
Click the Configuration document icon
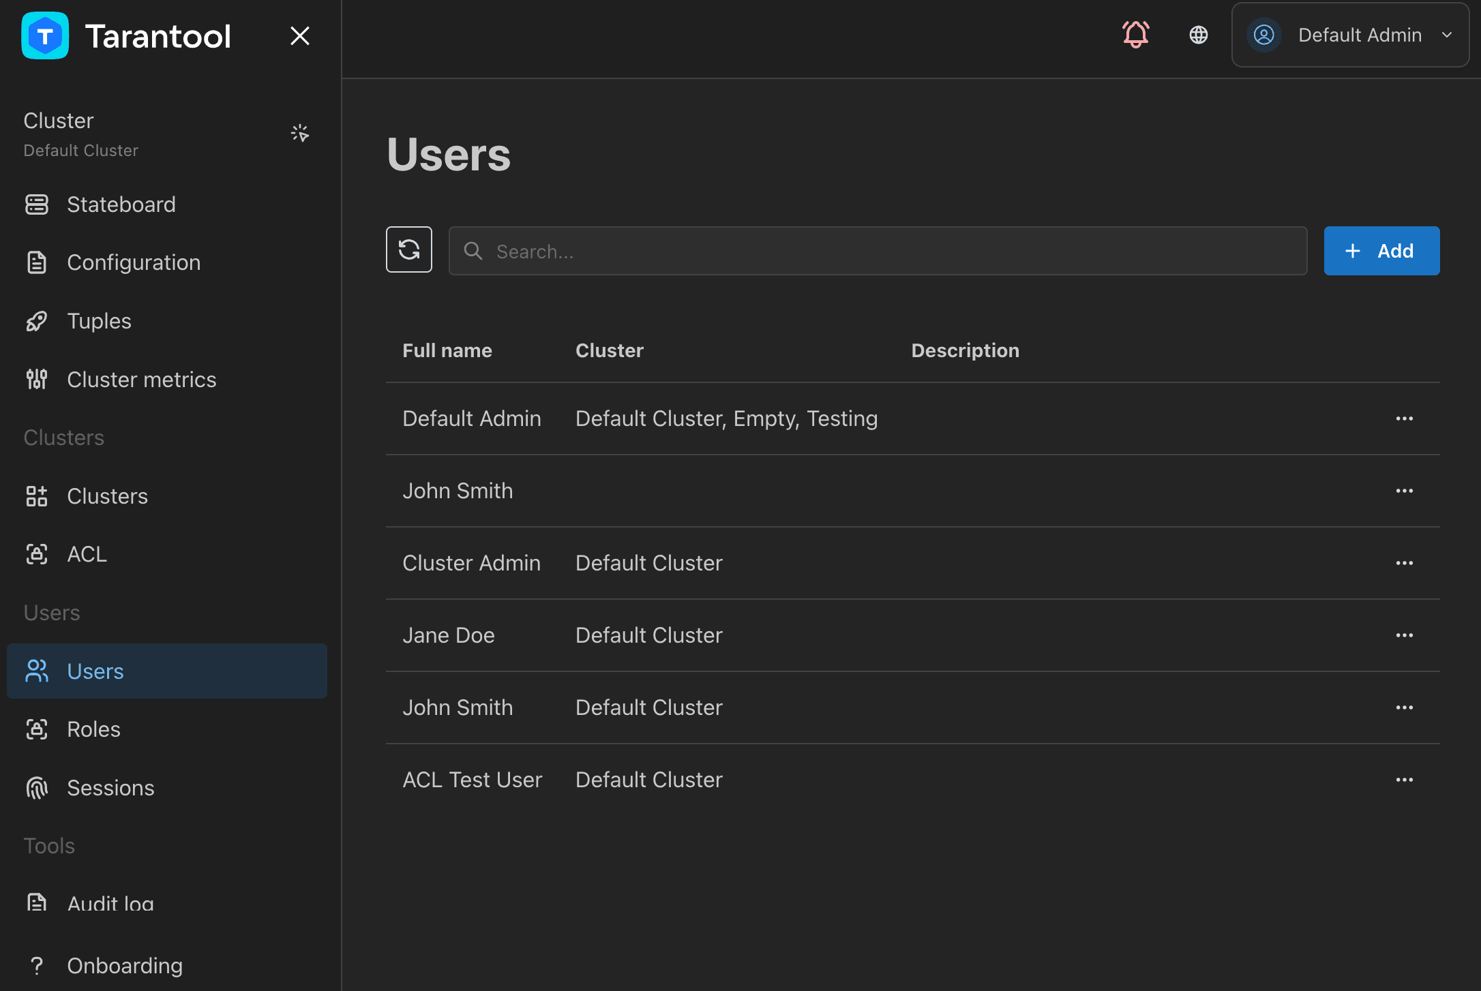[37, 262]
